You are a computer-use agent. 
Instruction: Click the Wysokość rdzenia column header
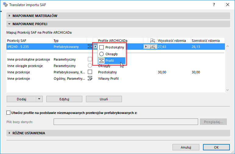tap(174, 41)
